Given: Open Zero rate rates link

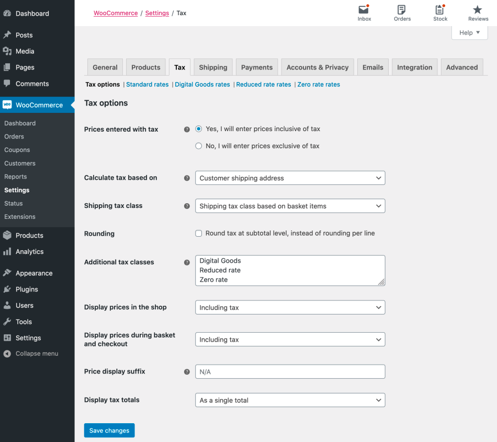Looking at the screenshot, I should click(319, 85).
